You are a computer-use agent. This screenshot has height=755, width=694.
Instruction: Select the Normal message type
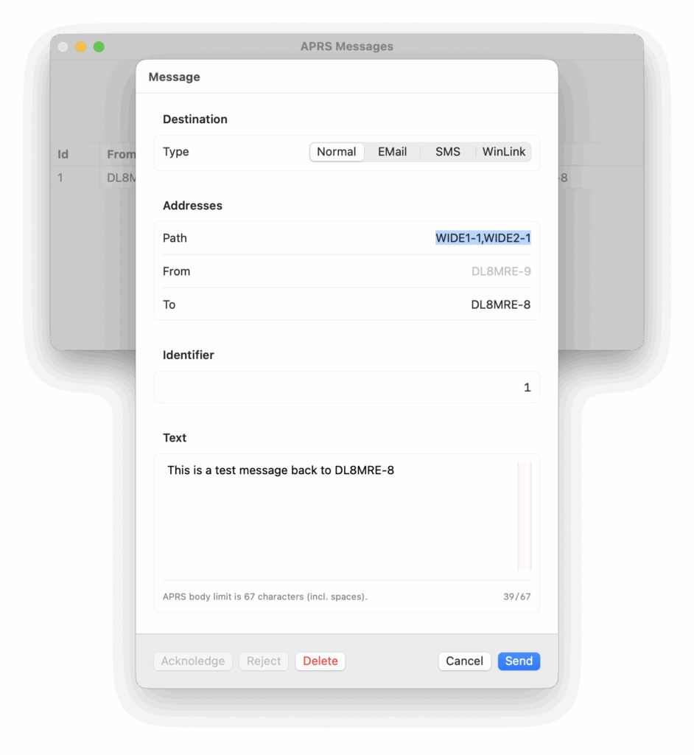tap(337, 152)
